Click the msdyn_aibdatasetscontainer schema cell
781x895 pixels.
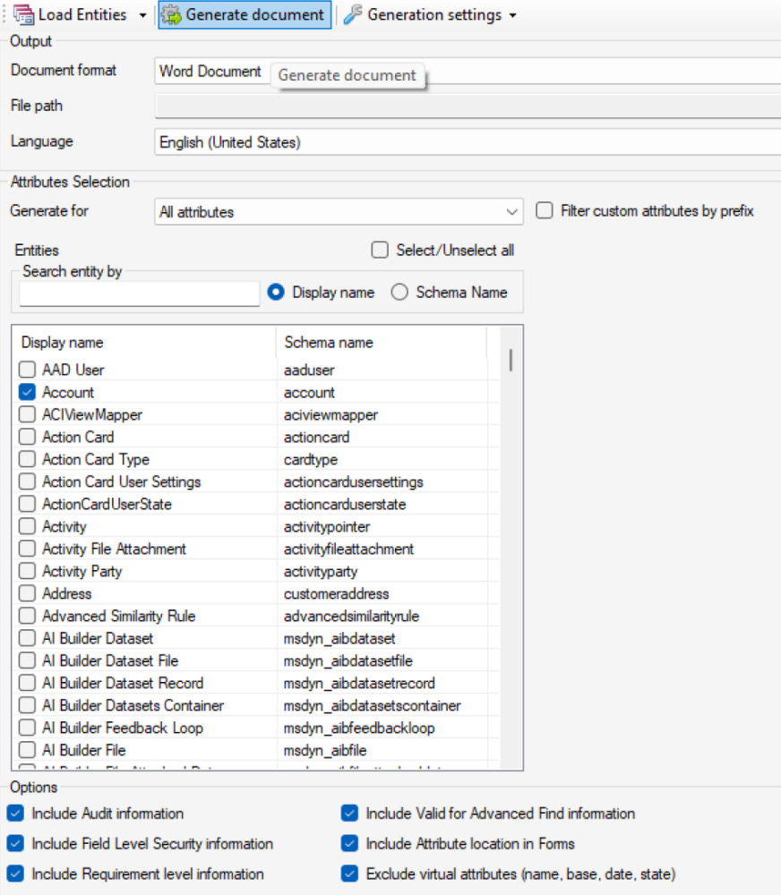(372, 705)
